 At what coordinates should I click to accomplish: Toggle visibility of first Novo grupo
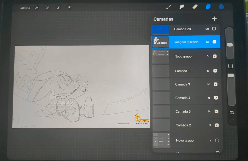tap(215, 56)
